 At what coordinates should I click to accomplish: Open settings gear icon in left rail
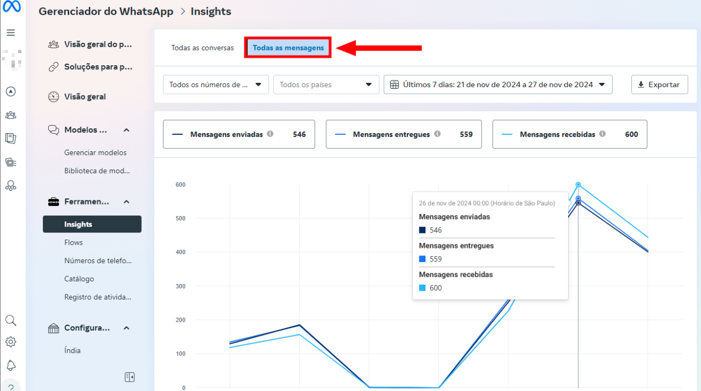pos(10,342)
